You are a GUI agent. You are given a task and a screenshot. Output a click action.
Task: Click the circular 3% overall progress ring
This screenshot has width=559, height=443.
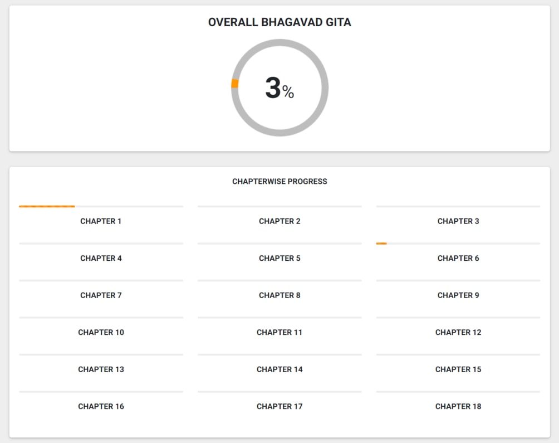click(280, 88)
